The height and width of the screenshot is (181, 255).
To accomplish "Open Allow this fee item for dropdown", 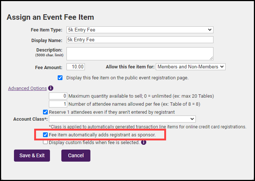I will (190, 67).
